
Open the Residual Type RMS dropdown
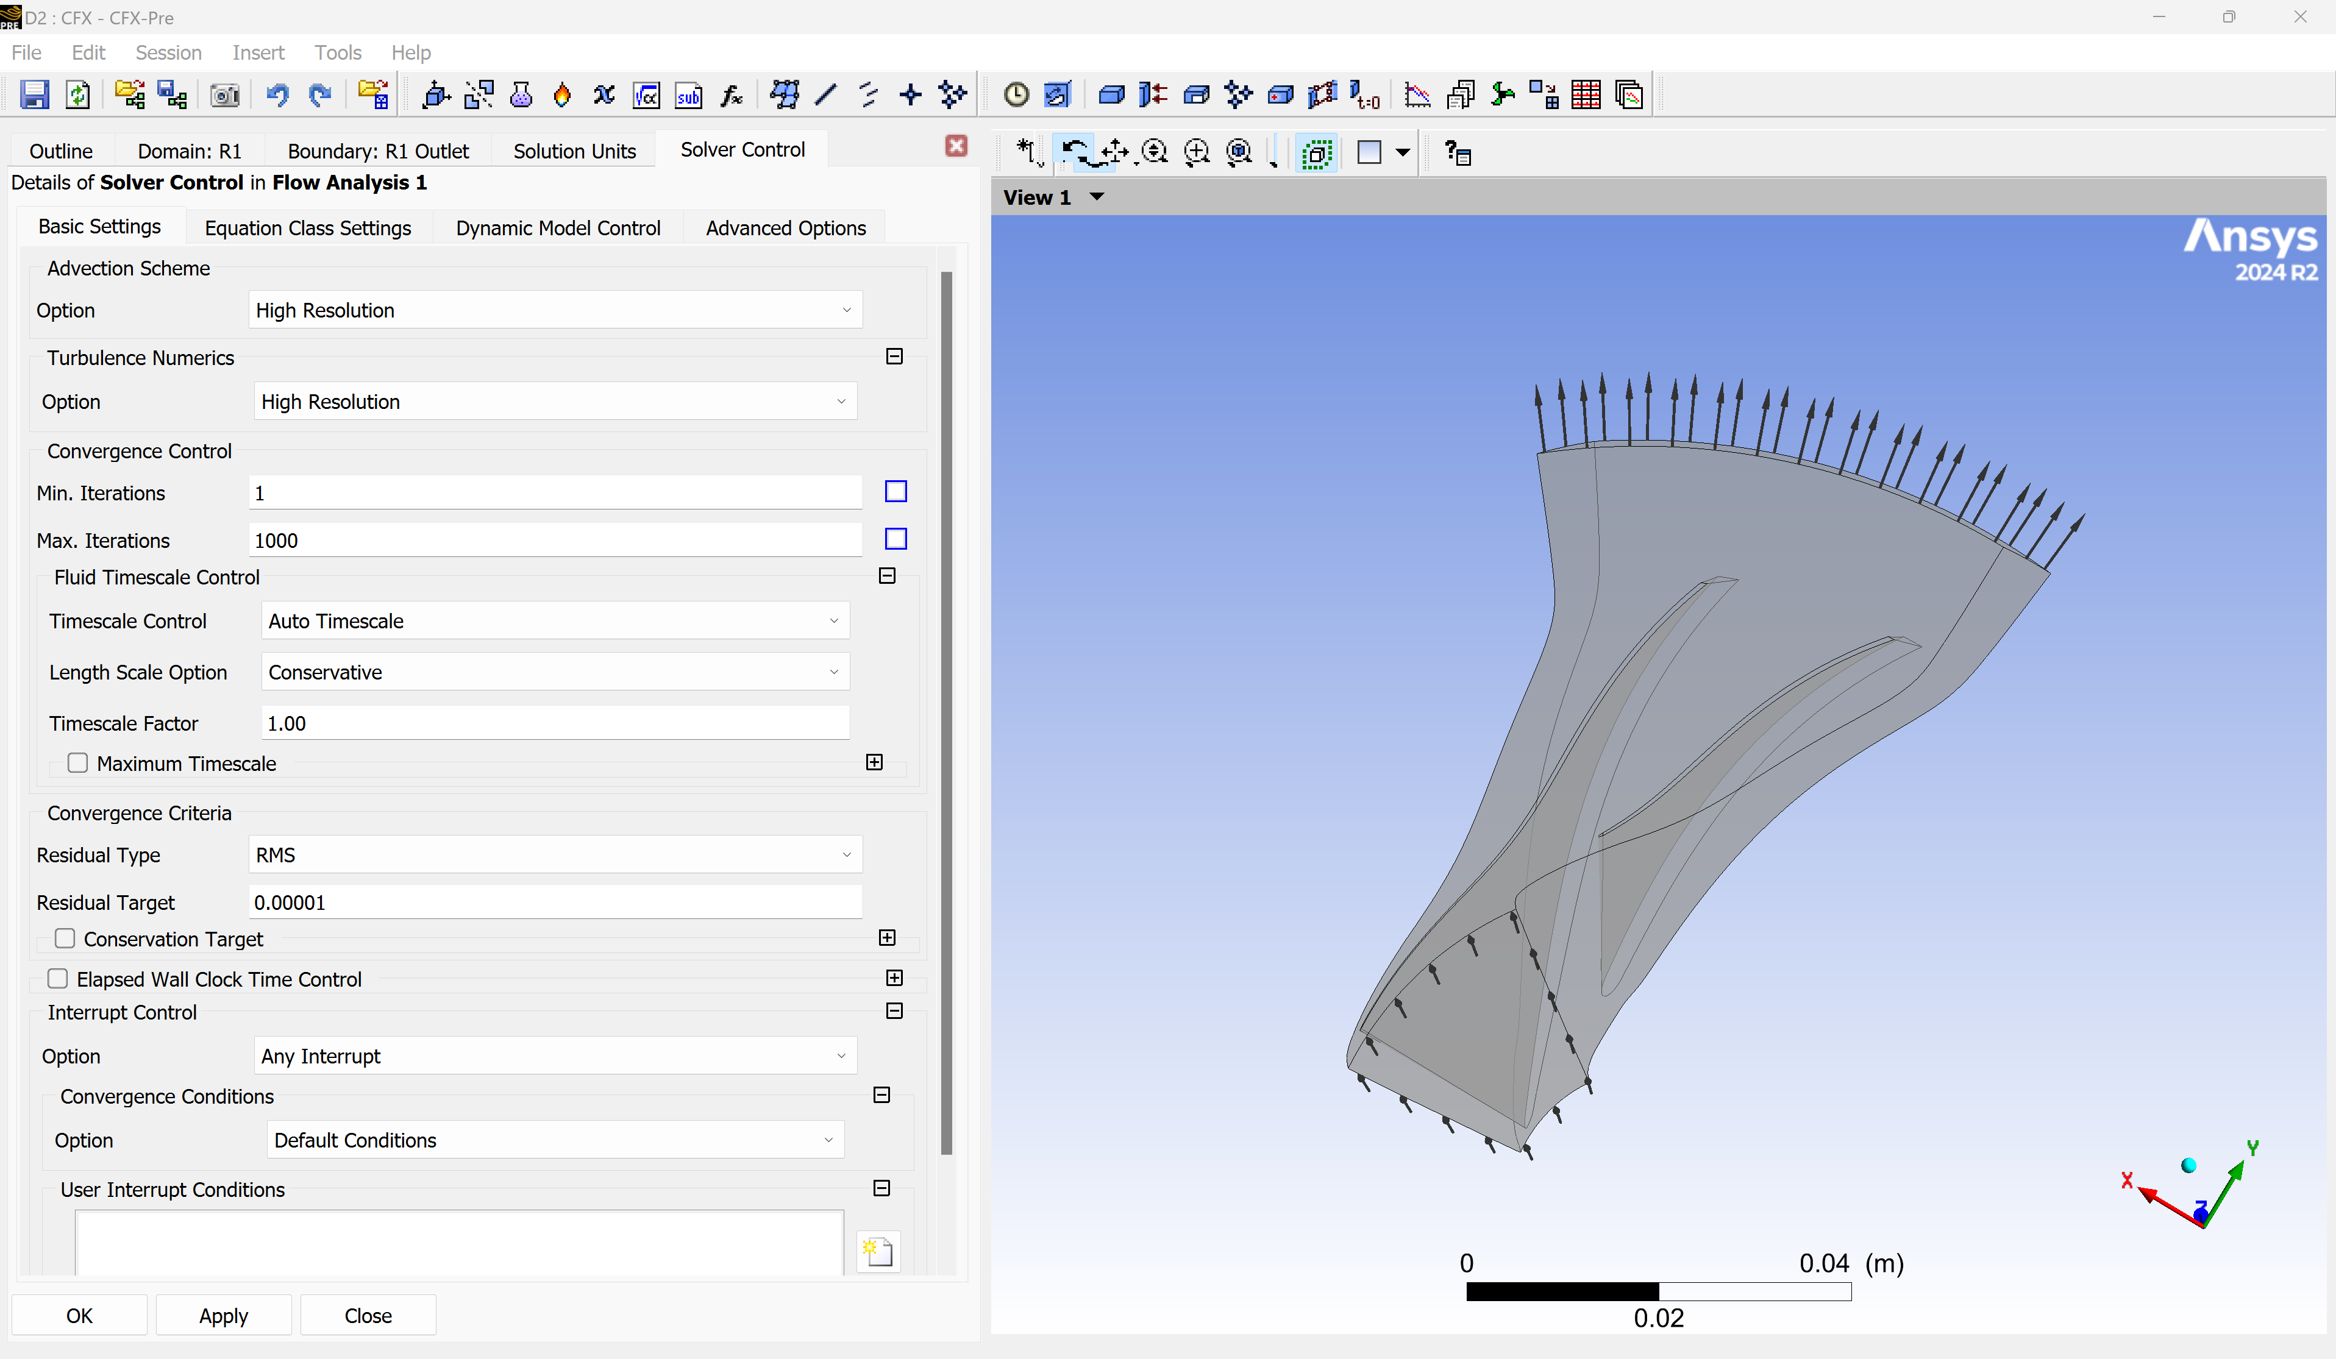(x=555, y=854)
